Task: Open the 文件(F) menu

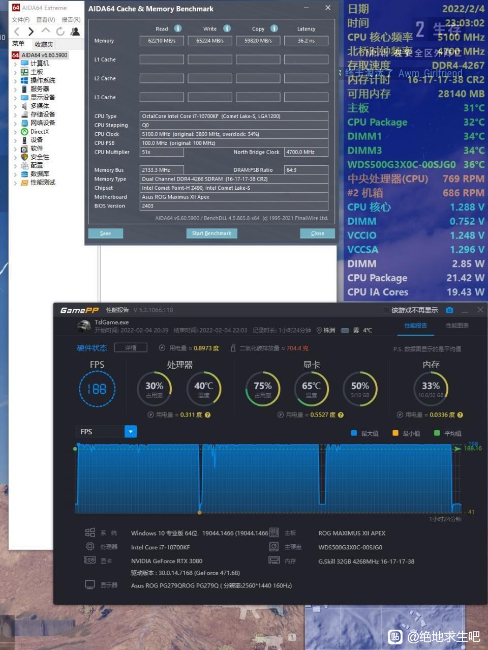Action: (x=21, y=19)
